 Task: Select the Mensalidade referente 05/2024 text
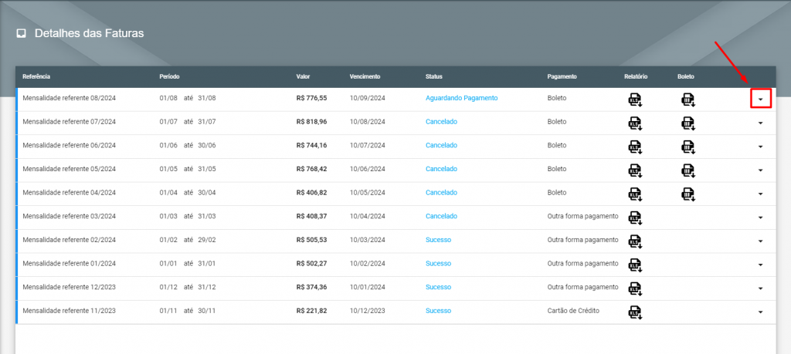tap(69, 169)
